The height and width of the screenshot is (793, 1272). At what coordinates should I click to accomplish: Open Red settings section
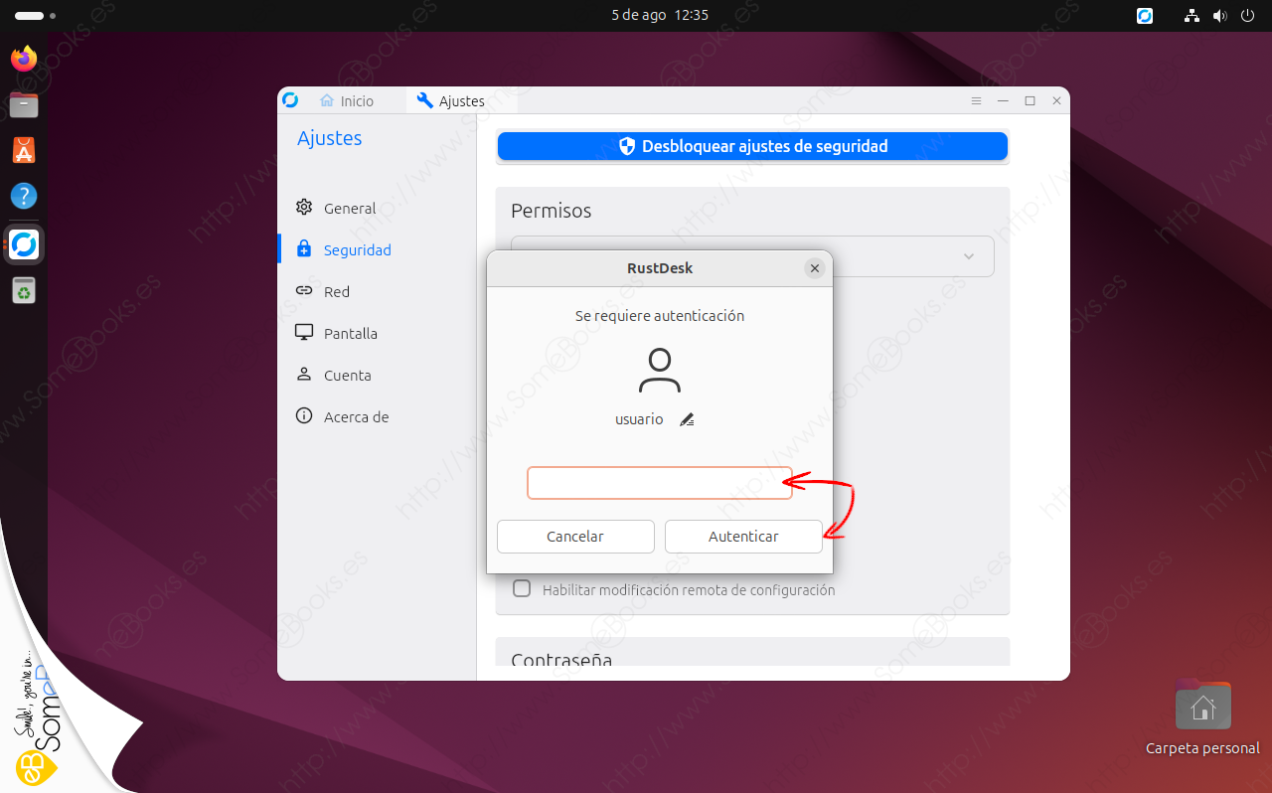[323, 291]
